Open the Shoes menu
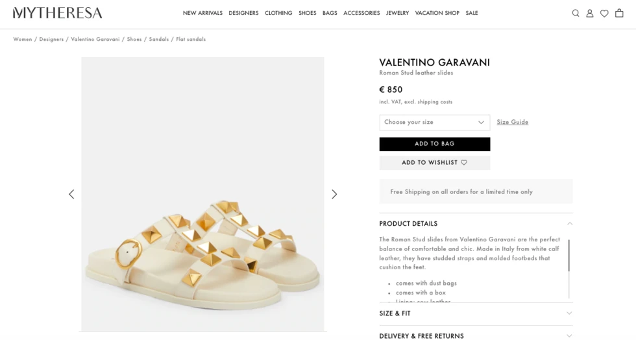The image size is (636, 340). 308,13
